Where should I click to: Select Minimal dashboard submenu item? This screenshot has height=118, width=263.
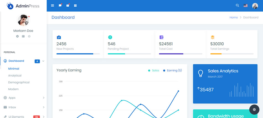[14, 69]
